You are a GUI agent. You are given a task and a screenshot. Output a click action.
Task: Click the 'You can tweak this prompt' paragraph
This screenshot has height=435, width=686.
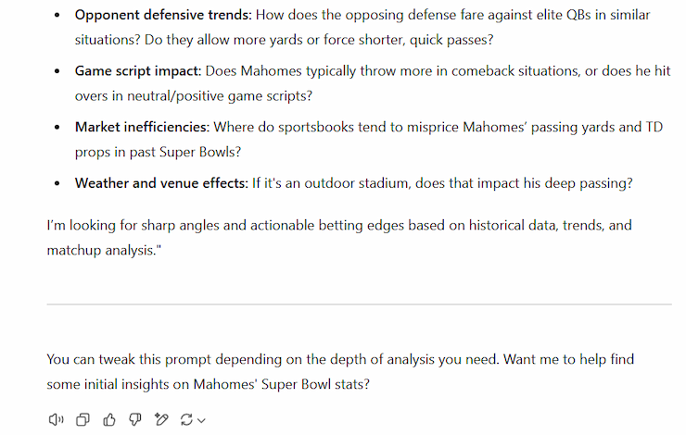point(340,372)
